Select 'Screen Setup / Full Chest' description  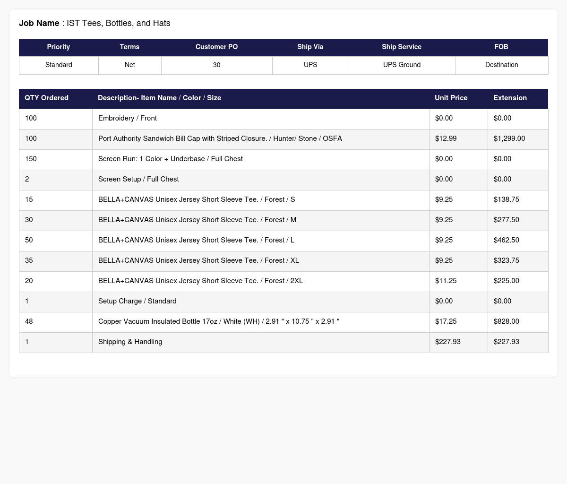coord(138,179)
